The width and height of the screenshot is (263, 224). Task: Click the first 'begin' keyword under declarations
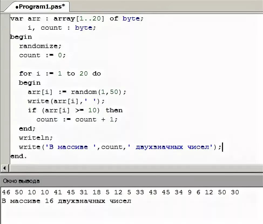click(x=21, y=37)
